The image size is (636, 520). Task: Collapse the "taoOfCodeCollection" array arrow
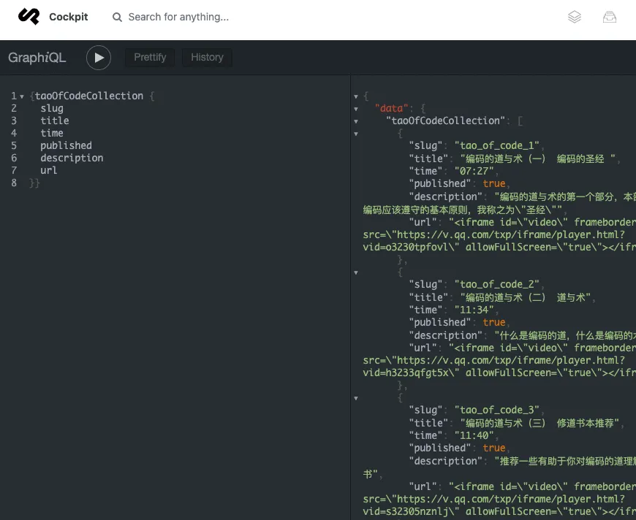(356, 121)
